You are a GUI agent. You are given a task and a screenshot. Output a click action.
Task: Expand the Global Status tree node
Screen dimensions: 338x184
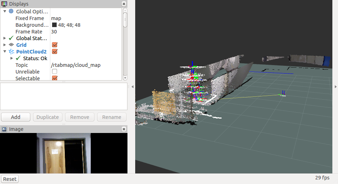click(5, 38)
